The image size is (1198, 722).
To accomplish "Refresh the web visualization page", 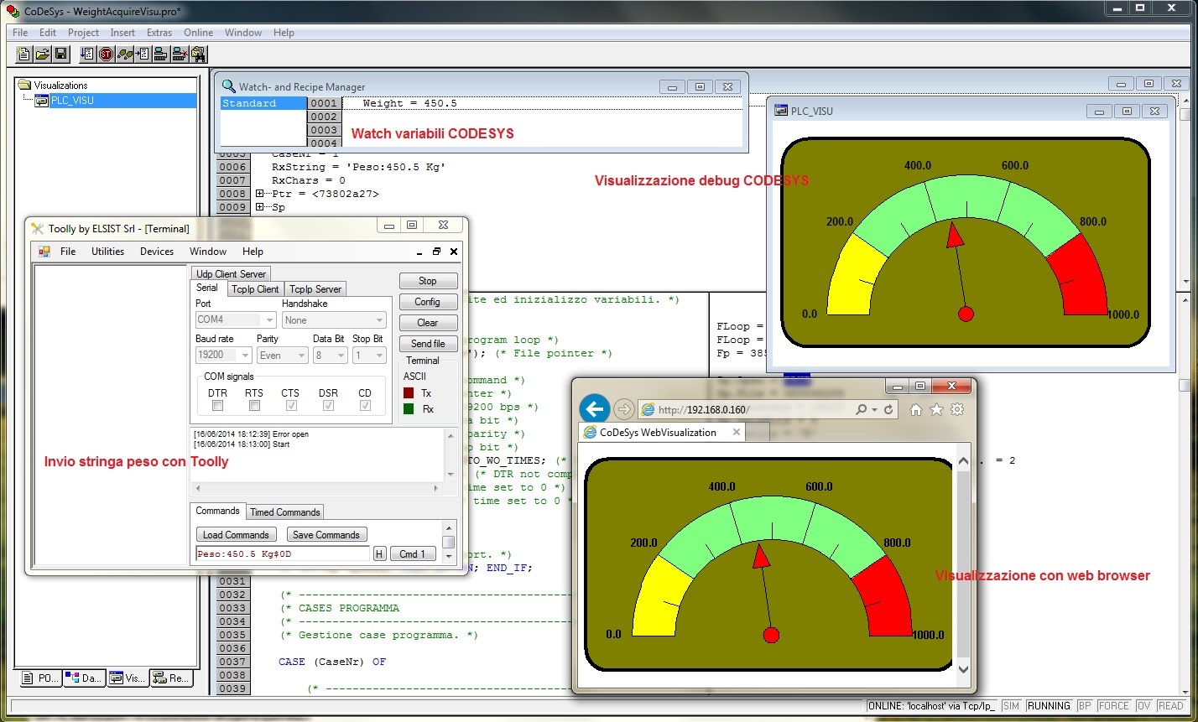I will click(888, 410).
